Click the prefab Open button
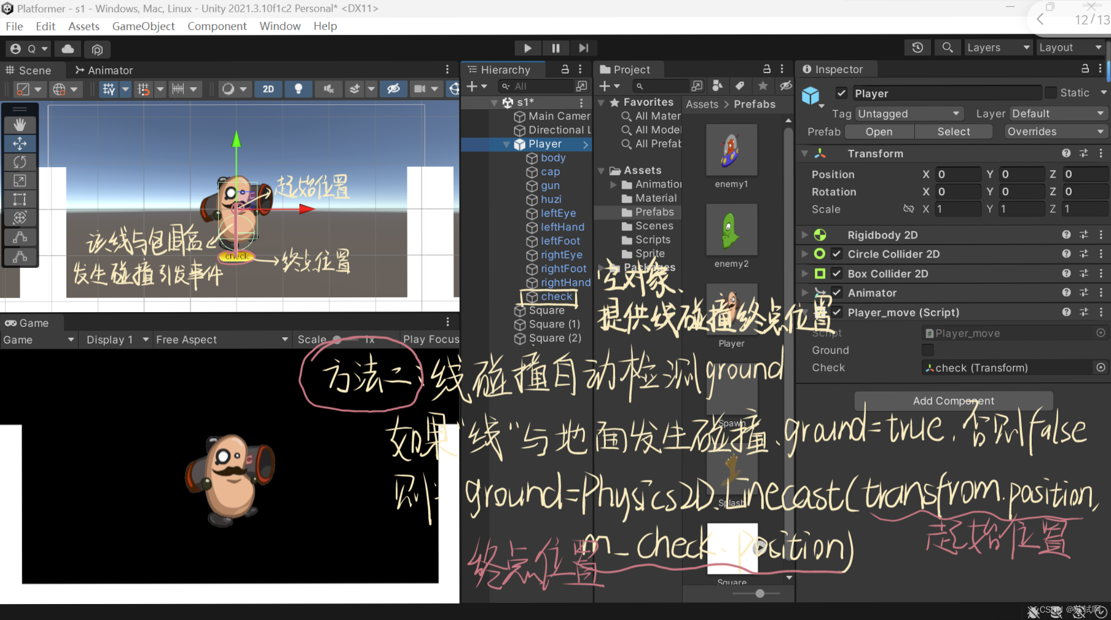This screenshot has height=620, width=1111. click(879, 131)
